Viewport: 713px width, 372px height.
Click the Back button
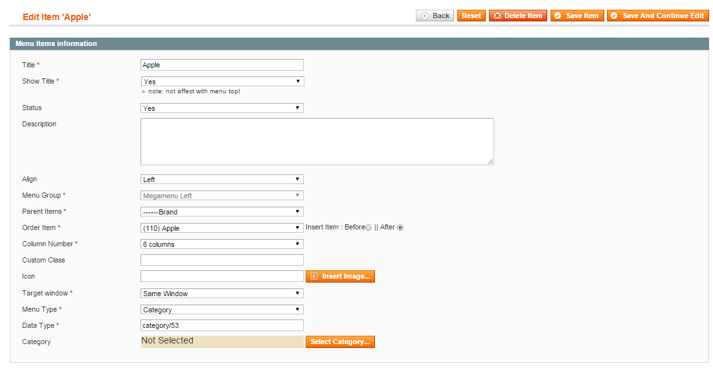tap(435, 16)
